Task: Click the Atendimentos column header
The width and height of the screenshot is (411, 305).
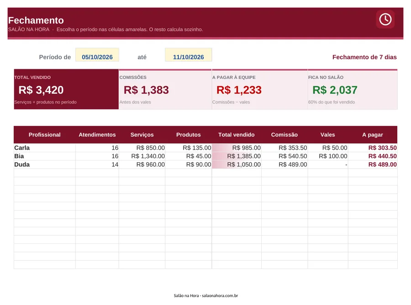Action: pyautogui.click(x=97, y=134)
